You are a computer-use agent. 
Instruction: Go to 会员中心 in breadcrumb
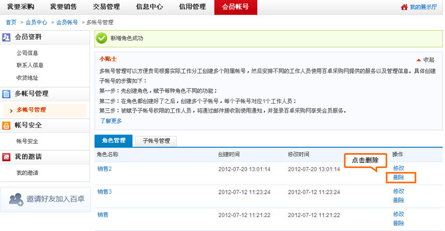pyautogui.click(x=36, y=23)
